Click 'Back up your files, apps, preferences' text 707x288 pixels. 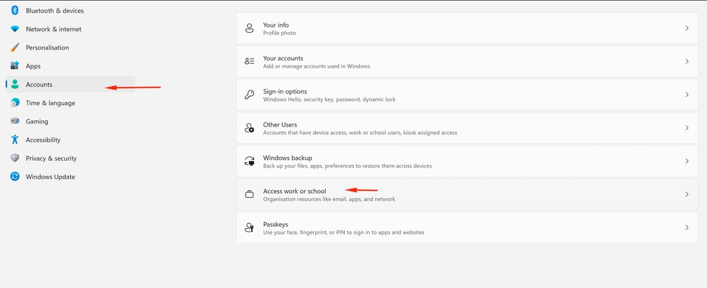click(347, 166)
